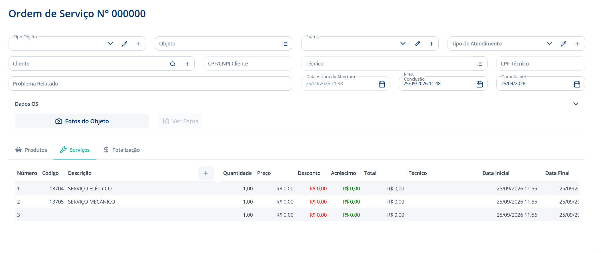The height and width of the screenshot is (253, 601).
Task: Add a new Cliente with plus icon
Action: tap(187, 64)
